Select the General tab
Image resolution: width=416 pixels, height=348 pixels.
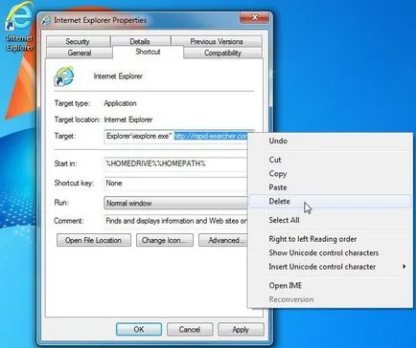[x=80, y=53]
